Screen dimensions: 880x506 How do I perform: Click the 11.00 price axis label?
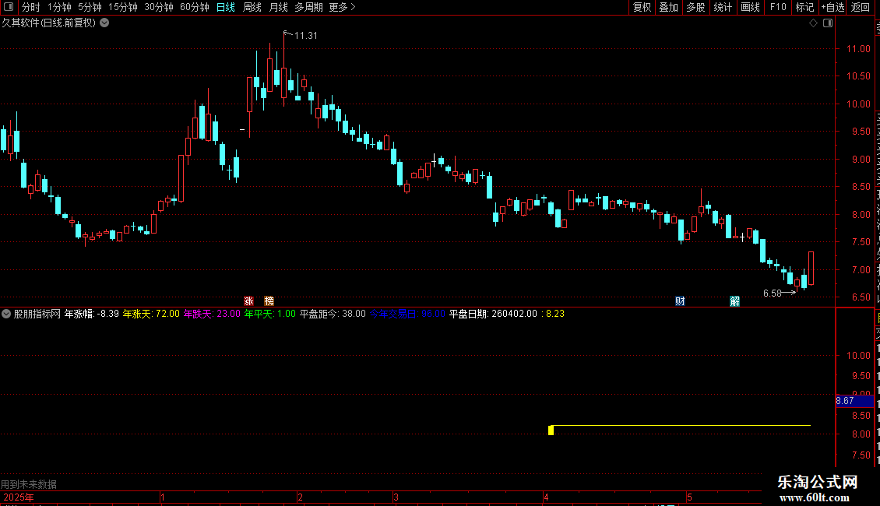(858, 49)
